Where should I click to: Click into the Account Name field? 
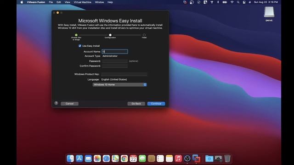[x=115, y=51]
